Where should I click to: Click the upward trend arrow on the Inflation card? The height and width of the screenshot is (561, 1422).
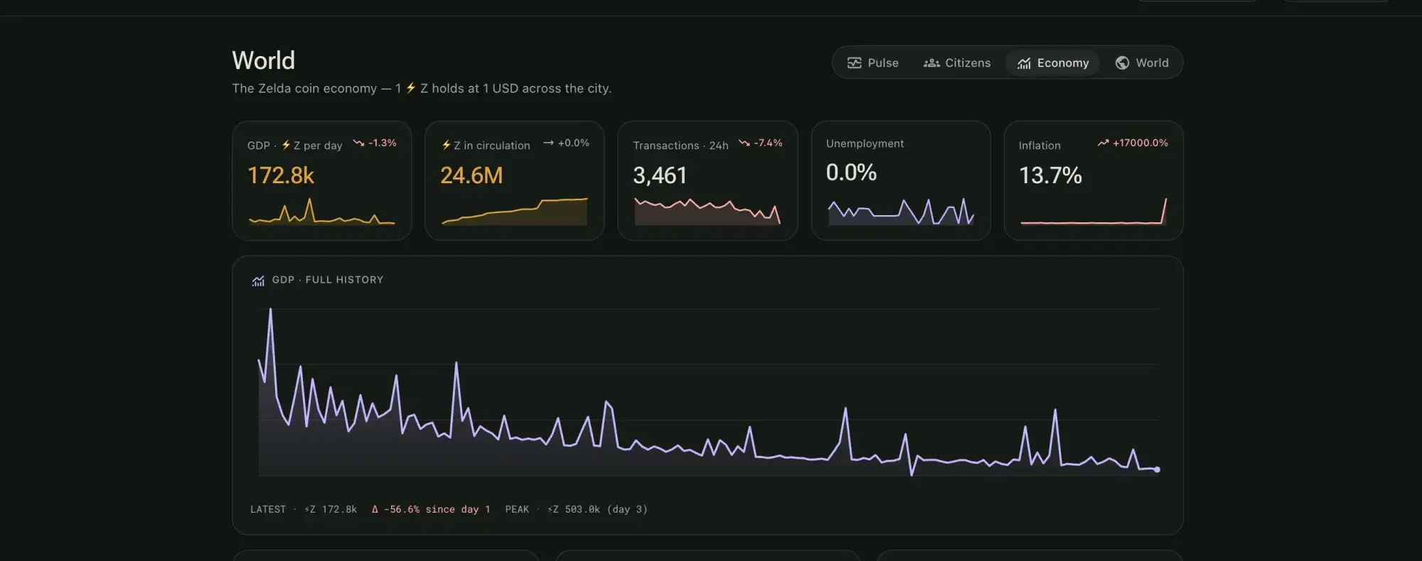pyautogui.click(x=1103, y=143)
